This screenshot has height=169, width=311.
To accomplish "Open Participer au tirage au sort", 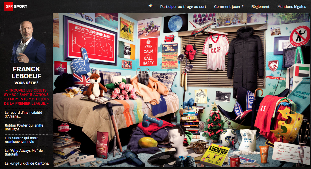I will [183, 6].
